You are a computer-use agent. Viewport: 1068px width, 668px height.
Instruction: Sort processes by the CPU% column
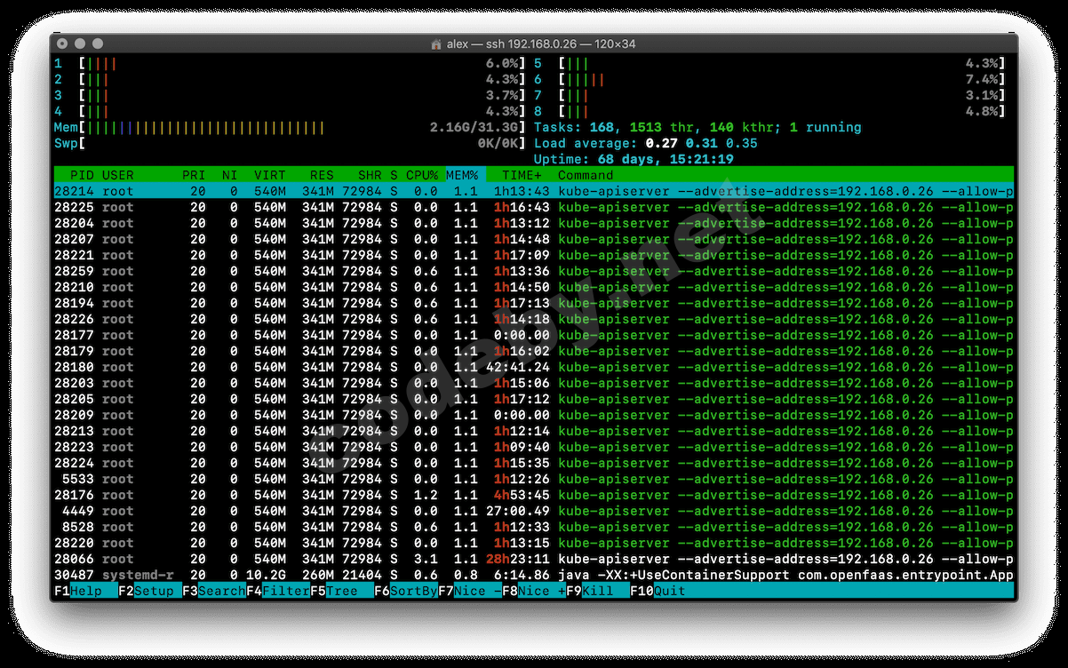coord(421,175)
